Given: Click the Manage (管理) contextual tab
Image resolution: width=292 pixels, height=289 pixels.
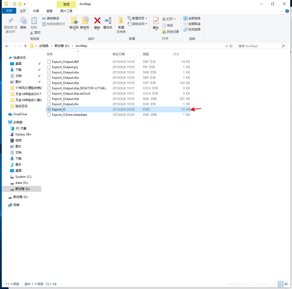Looking at the screenshot, I should pos(66,4).
